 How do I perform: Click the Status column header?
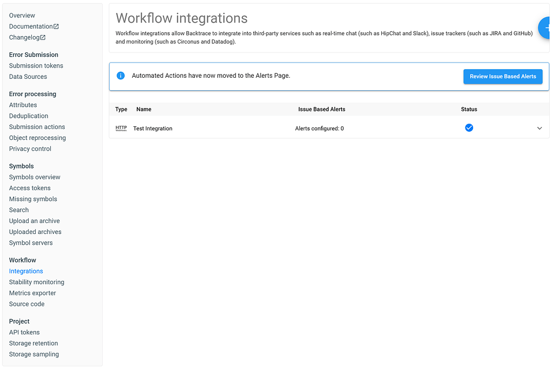click(469, 109)
